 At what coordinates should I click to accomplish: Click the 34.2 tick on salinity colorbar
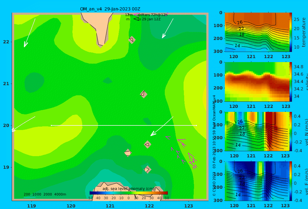pyautogui.click(x=298, y=89)
